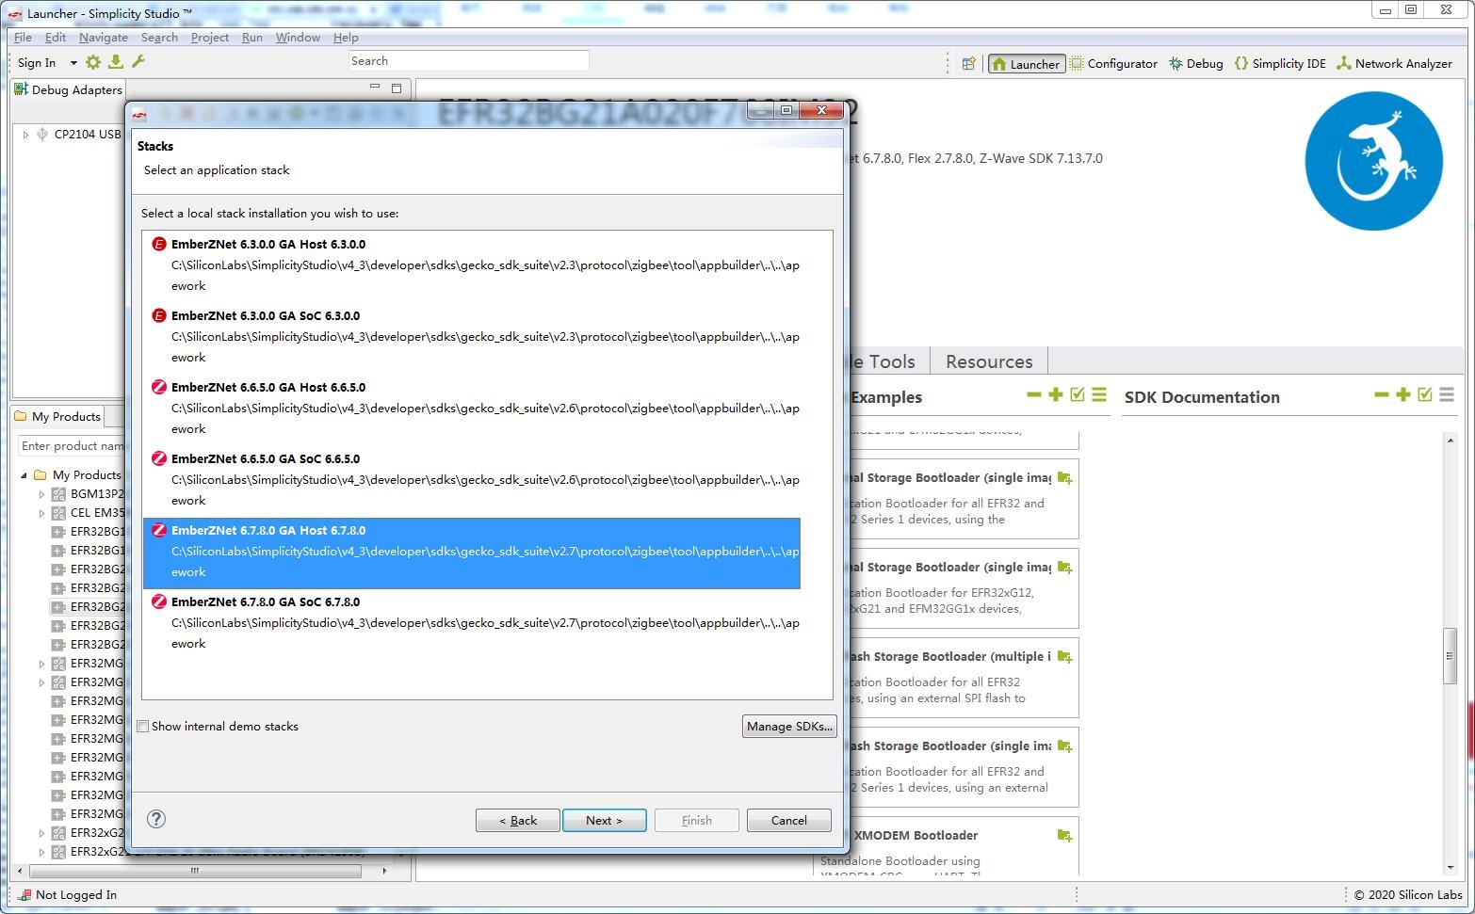Expand CEL EM35 product node
The height and width of the screenshot is (914, 1475).
pyautogui.click(x=41, y=513)
